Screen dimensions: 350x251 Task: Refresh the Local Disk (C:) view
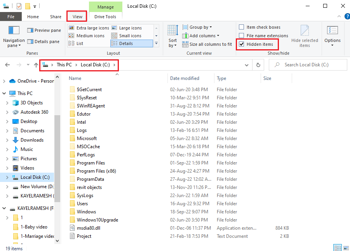(x=258, y=65)
